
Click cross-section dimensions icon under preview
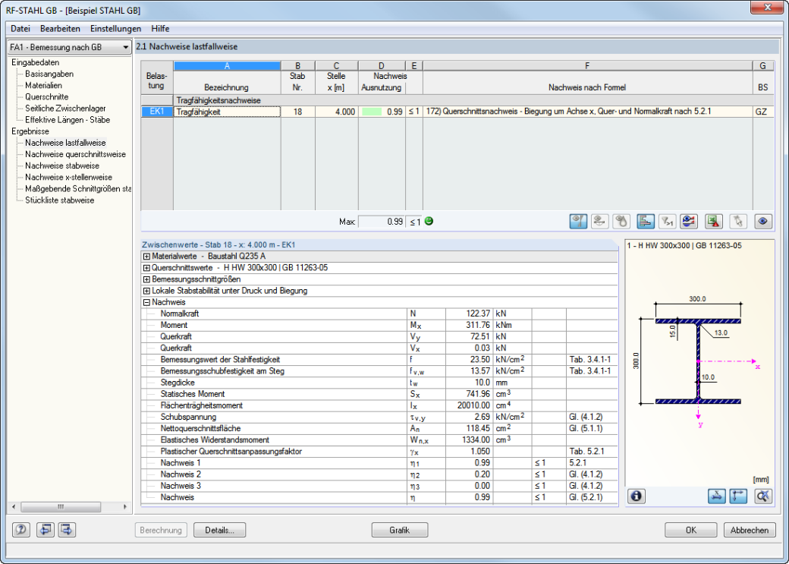pyautogui.click(x=716, y=496)
